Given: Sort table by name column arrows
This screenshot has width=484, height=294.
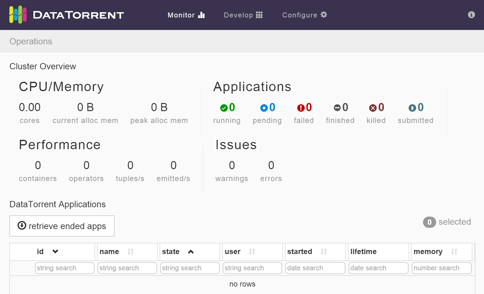Looking at the screenshot, I should click(x=130, y=252).
